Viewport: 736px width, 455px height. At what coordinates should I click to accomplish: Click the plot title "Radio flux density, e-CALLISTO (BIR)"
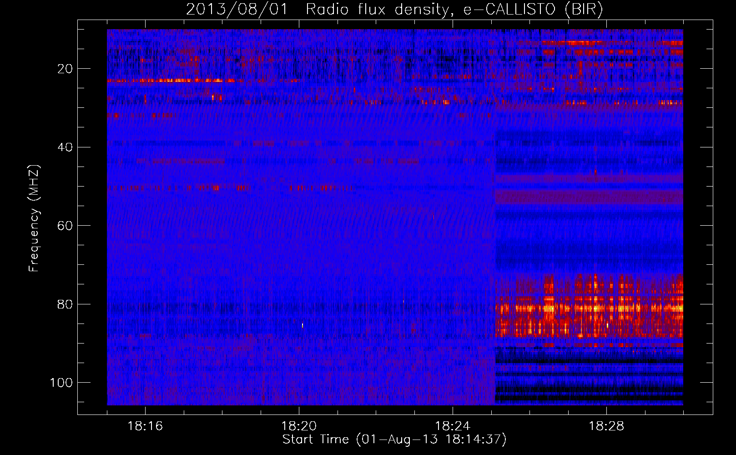454,10
